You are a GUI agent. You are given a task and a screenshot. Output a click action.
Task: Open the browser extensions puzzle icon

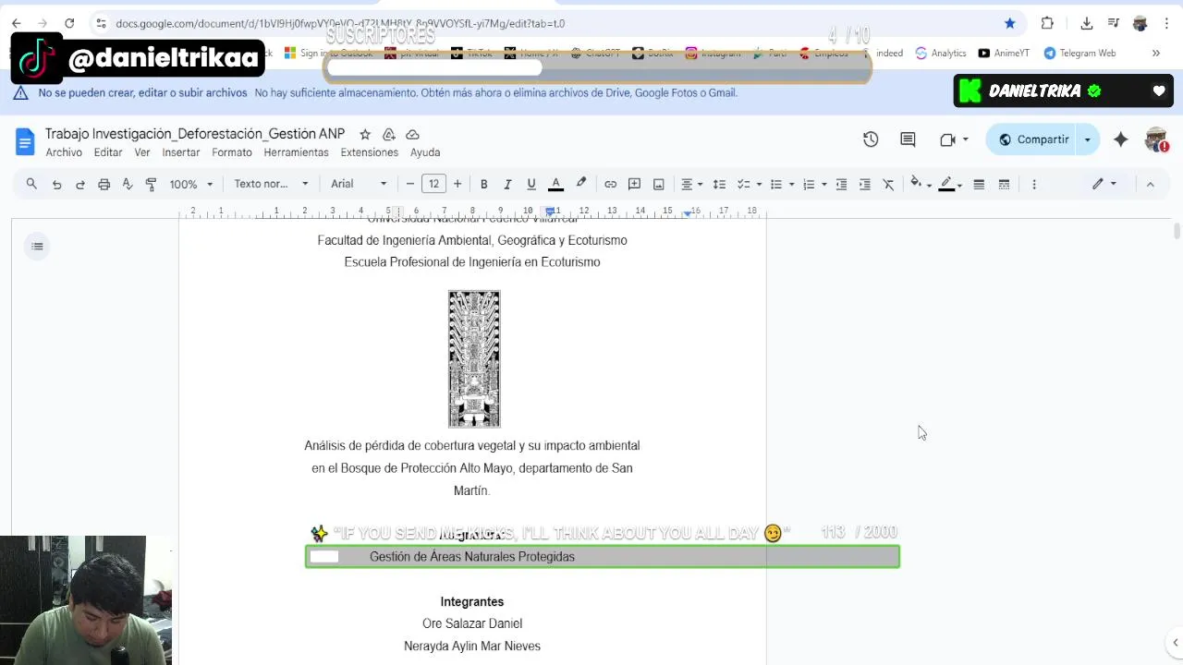click(1047, 23)
